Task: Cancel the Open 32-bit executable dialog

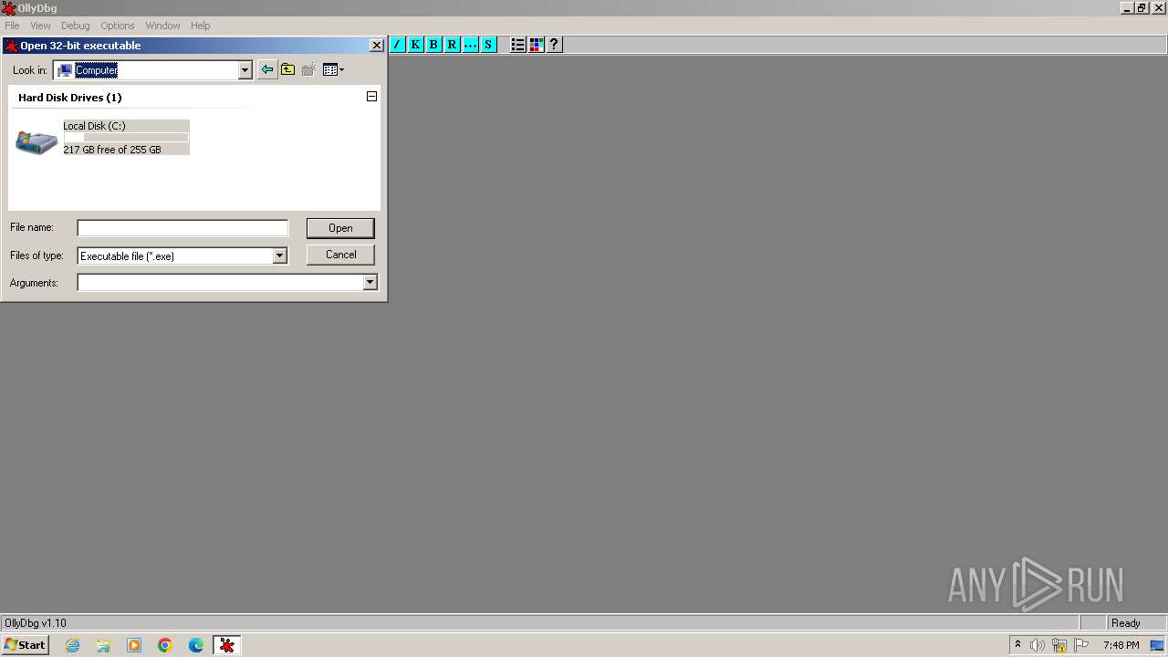Action: click(340, 255)
